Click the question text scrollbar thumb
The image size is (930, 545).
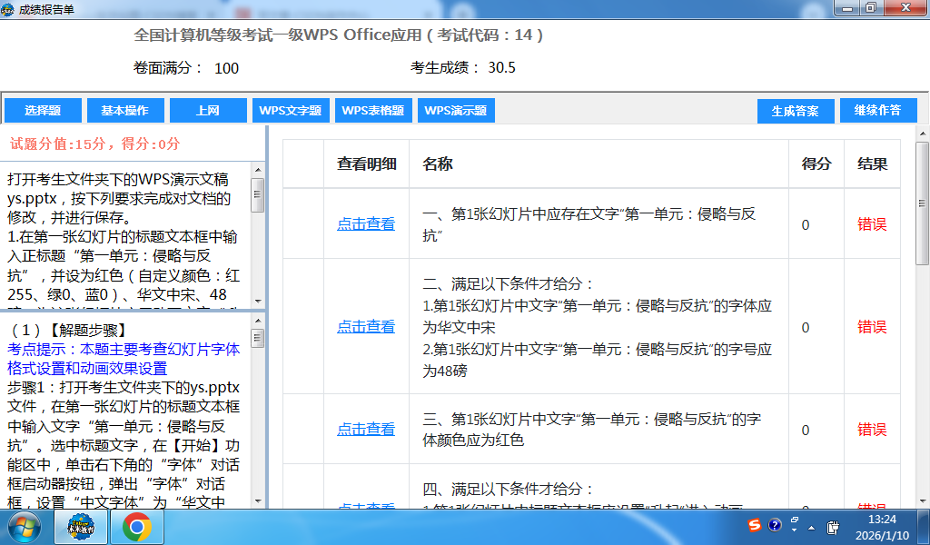(x=258, y=194)
